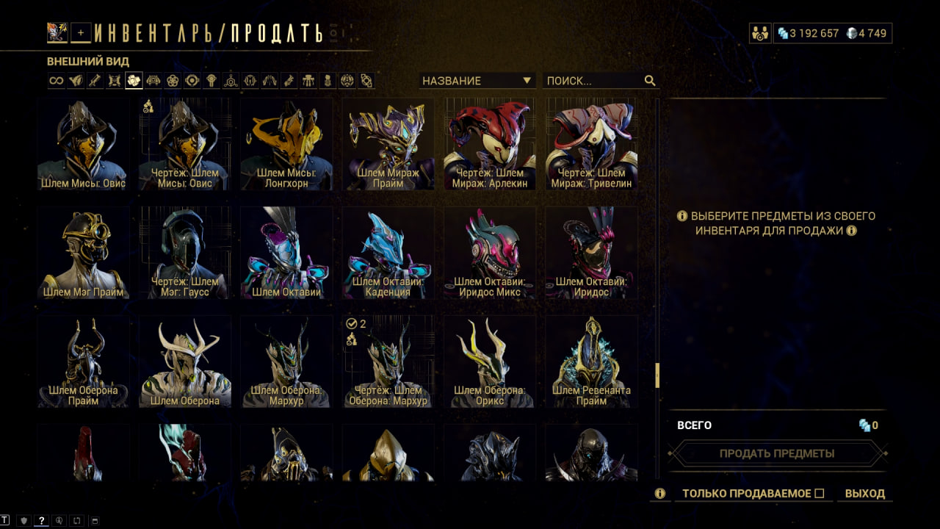Click the Выход exit button
This screenshot has width=940, height=529.
tap(865, 494)
